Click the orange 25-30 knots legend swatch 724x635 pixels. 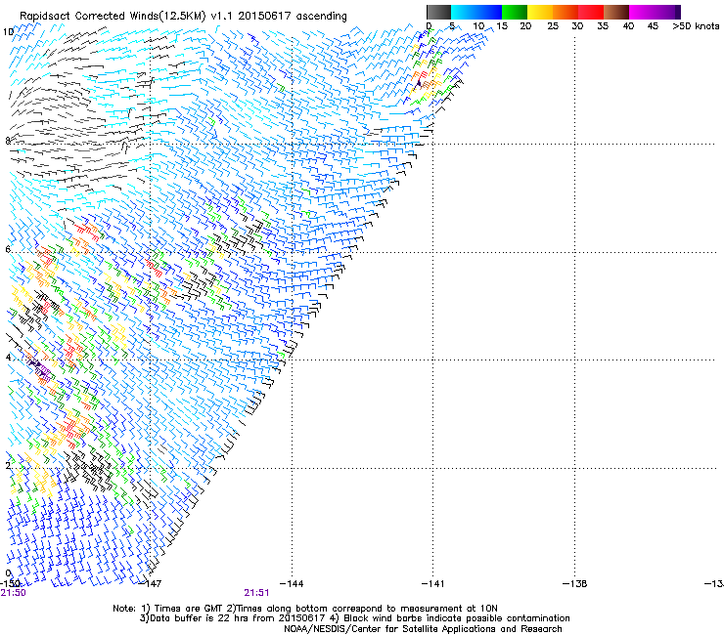click(566, 12)
